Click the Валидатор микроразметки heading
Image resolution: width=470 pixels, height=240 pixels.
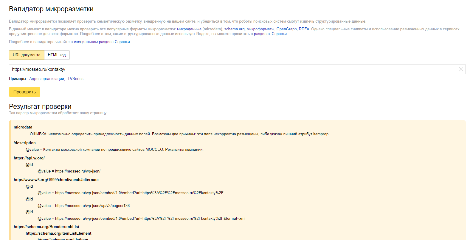coord(51,9)
